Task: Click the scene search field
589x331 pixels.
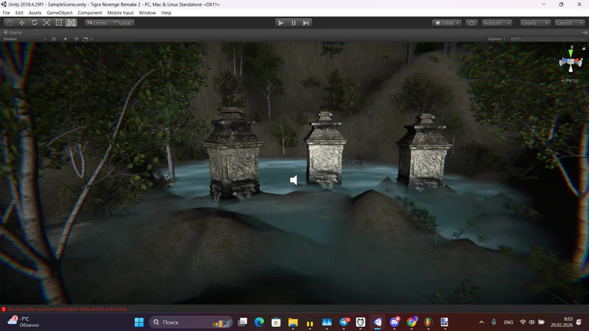Action: (x=548, y=39)
